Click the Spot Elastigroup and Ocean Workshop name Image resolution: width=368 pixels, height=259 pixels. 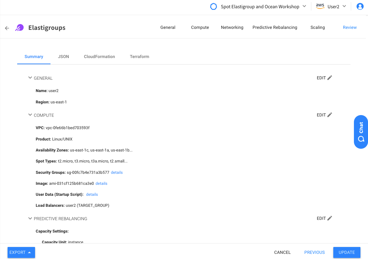pyautogui.click(x=260, y=7)
